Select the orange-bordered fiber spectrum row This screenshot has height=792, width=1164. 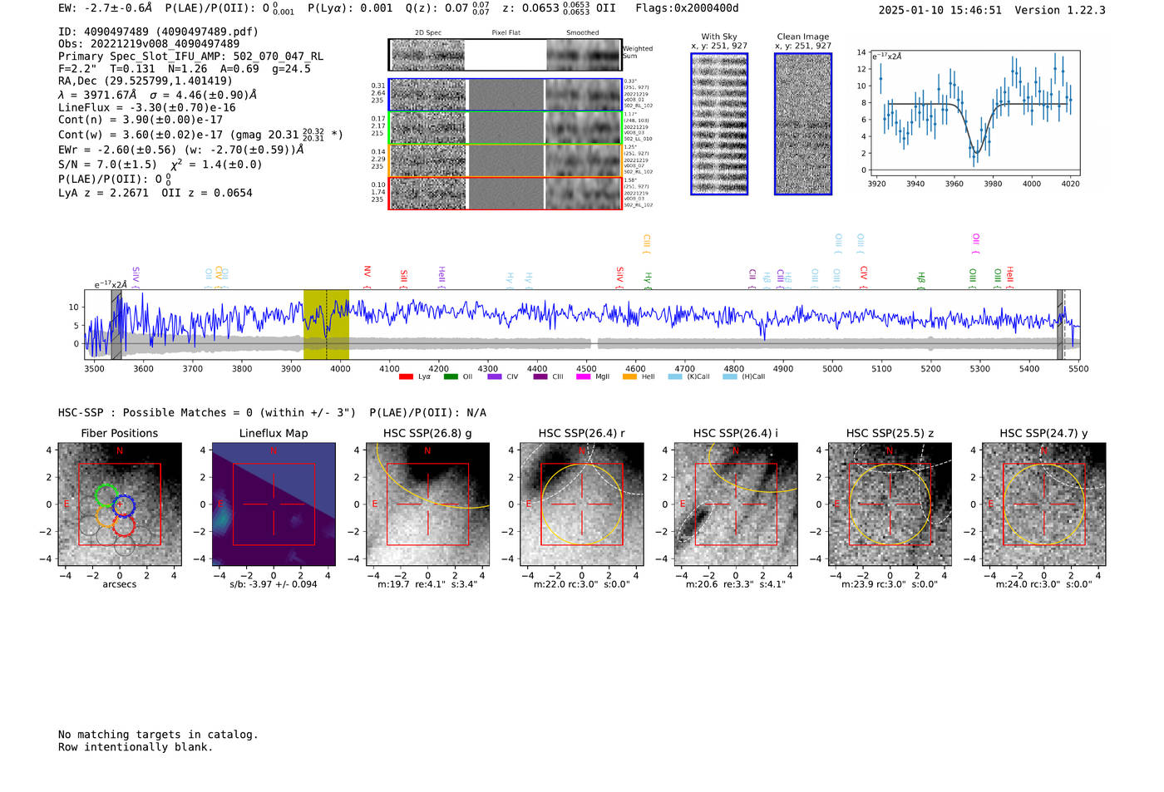[x=506, y=160]
